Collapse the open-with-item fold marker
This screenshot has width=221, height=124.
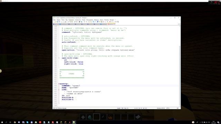click(59, 58)
